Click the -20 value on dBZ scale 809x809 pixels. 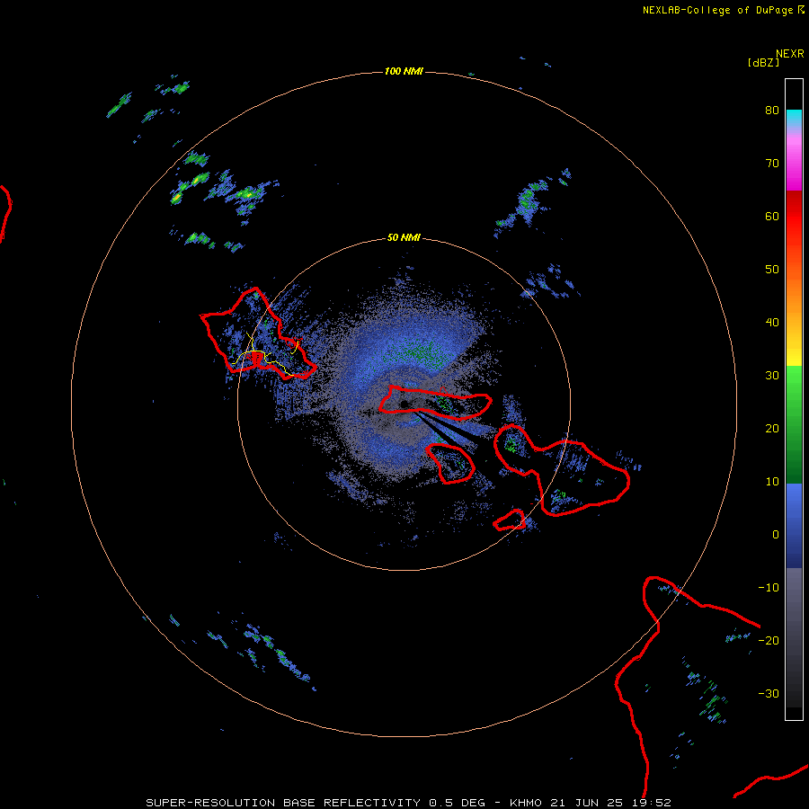[x=769, y=641]
